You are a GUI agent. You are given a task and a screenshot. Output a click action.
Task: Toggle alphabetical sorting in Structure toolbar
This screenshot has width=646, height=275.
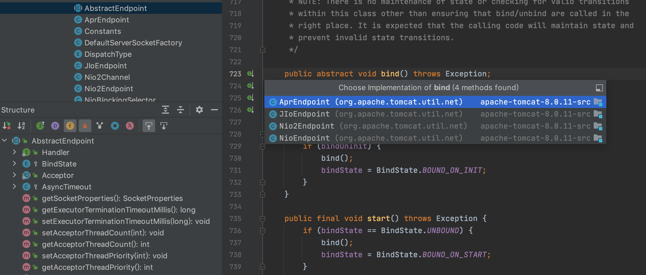(x=21, y=126)
